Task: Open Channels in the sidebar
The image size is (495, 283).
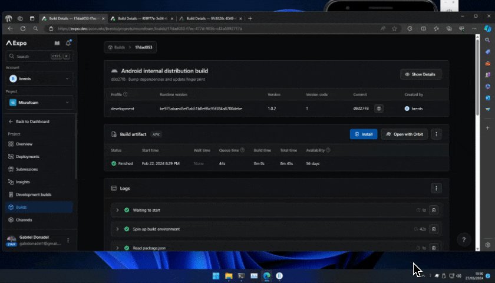Action: 39,220
